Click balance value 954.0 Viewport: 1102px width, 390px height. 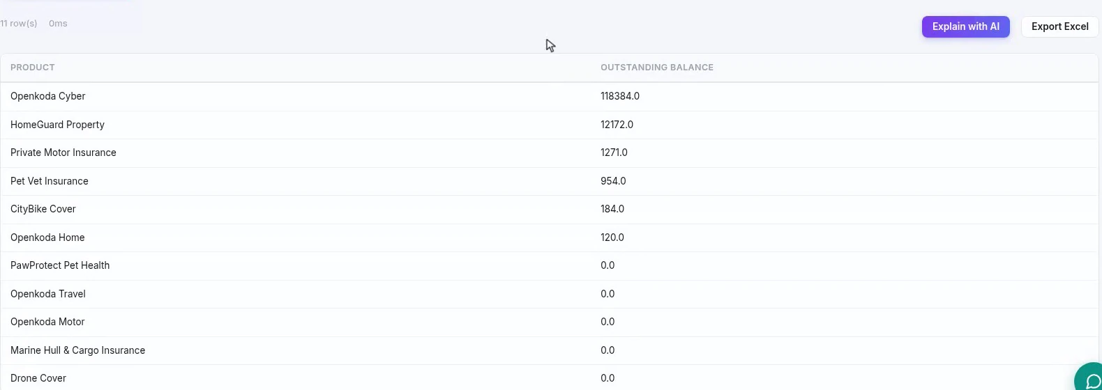(614, 181)
